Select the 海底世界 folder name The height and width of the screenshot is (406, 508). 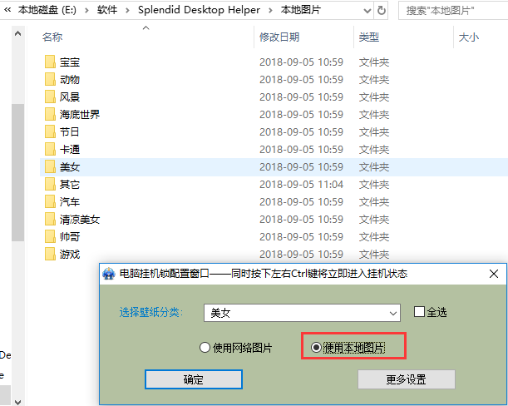coord(80,115)
